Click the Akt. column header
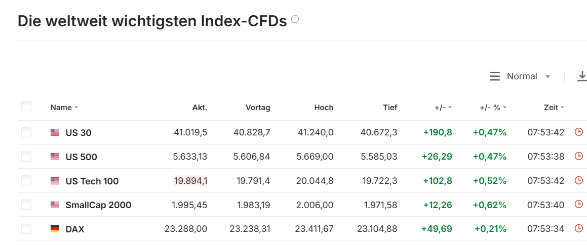Image resolution: width=587 pixels, height=245 pixels. click(200, 108)
